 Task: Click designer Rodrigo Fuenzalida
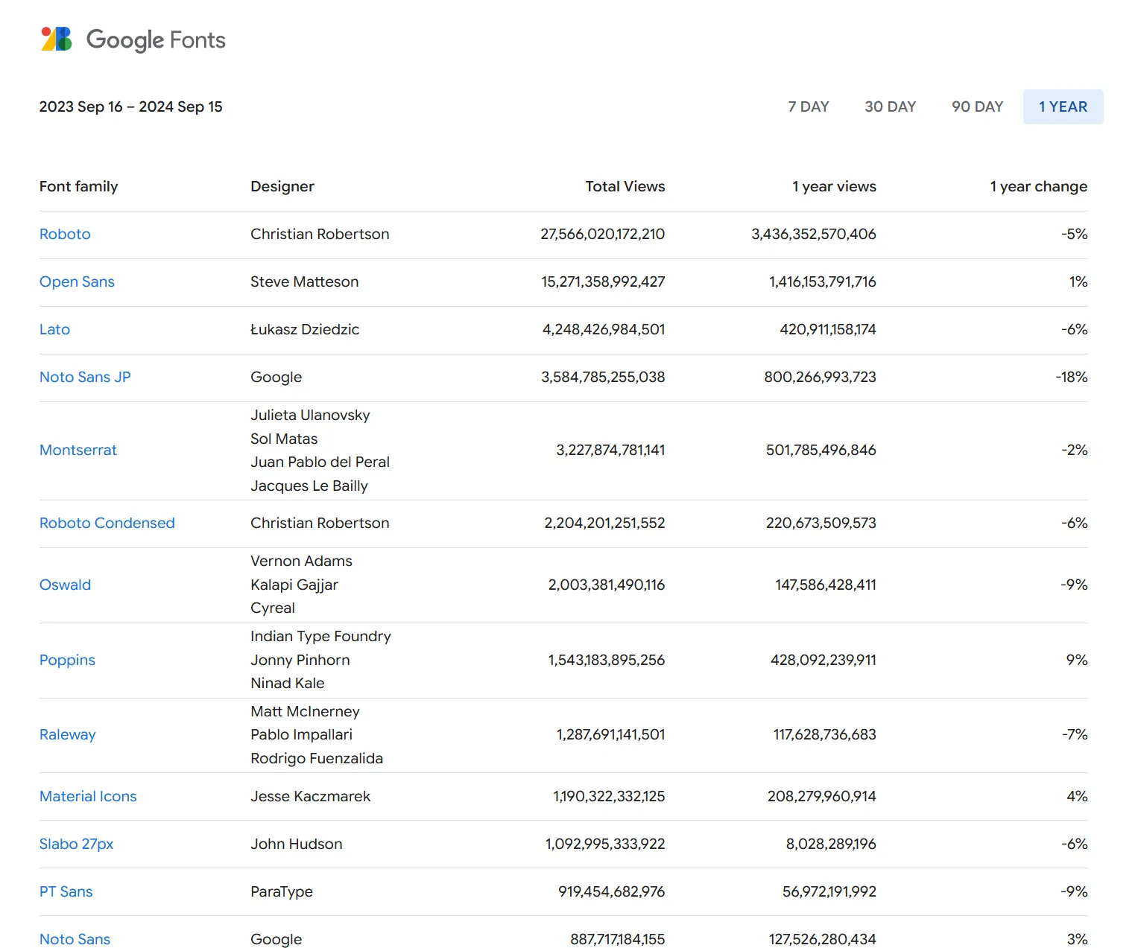click(317, 758)
